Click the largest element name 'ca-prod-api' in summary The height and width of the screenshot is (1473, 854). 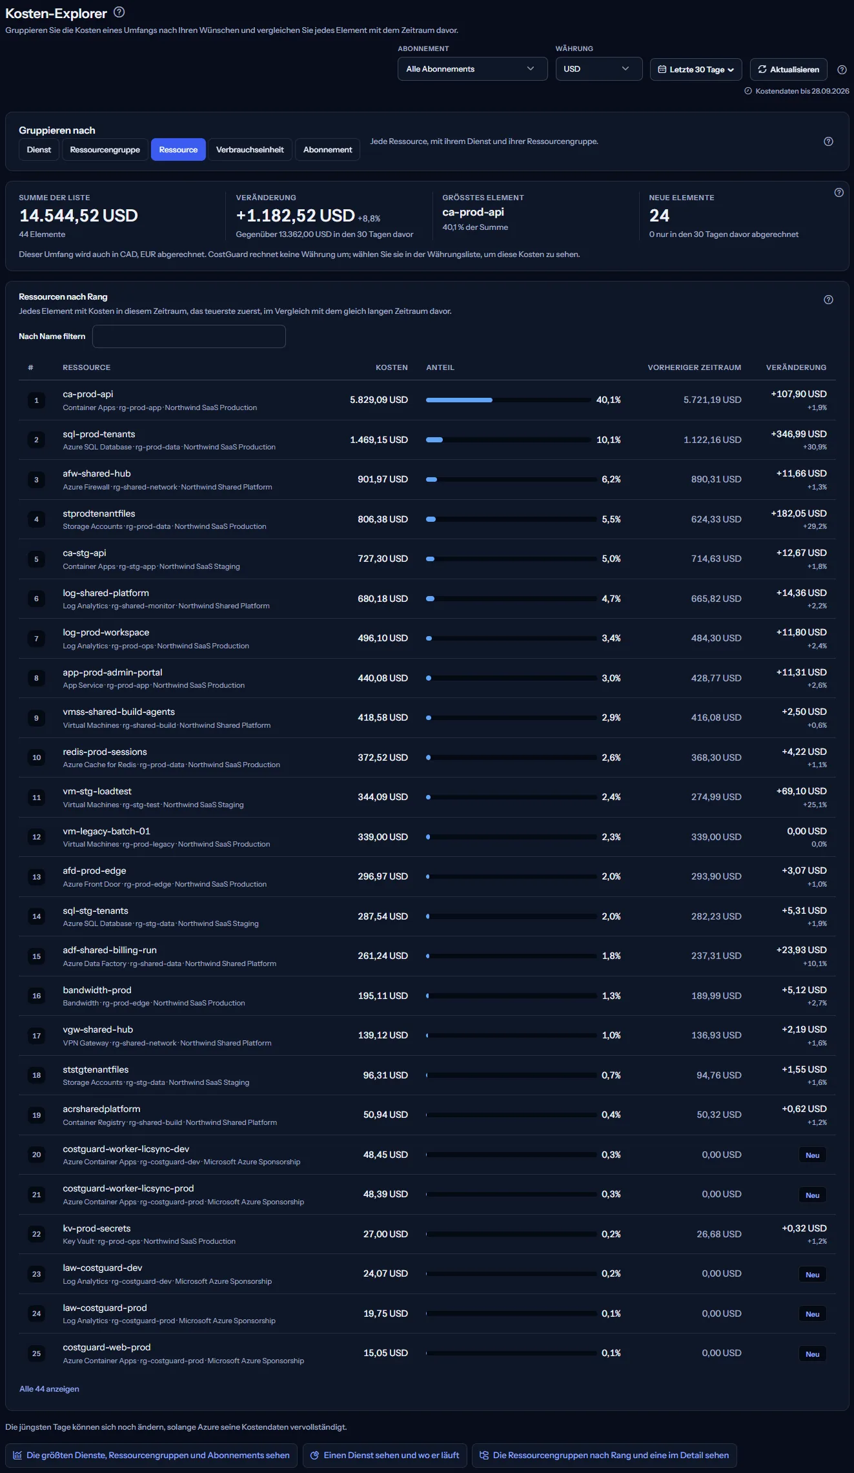pyautogui.click(x=473, y=212)
